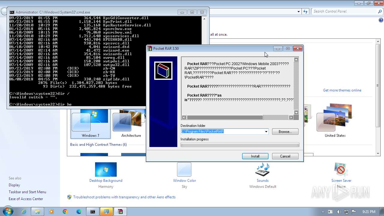Click the taskbar clock 9:21 PM
This screenshot has width=384, height=216.
[369, 212]
